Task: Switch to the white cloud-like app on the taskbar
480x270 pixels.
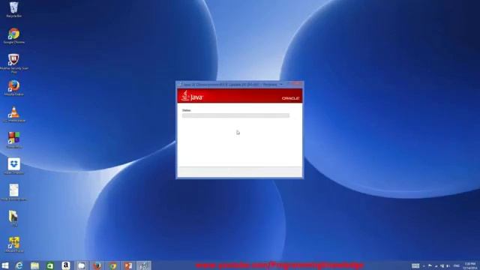Action: click(x=82, y=265)
